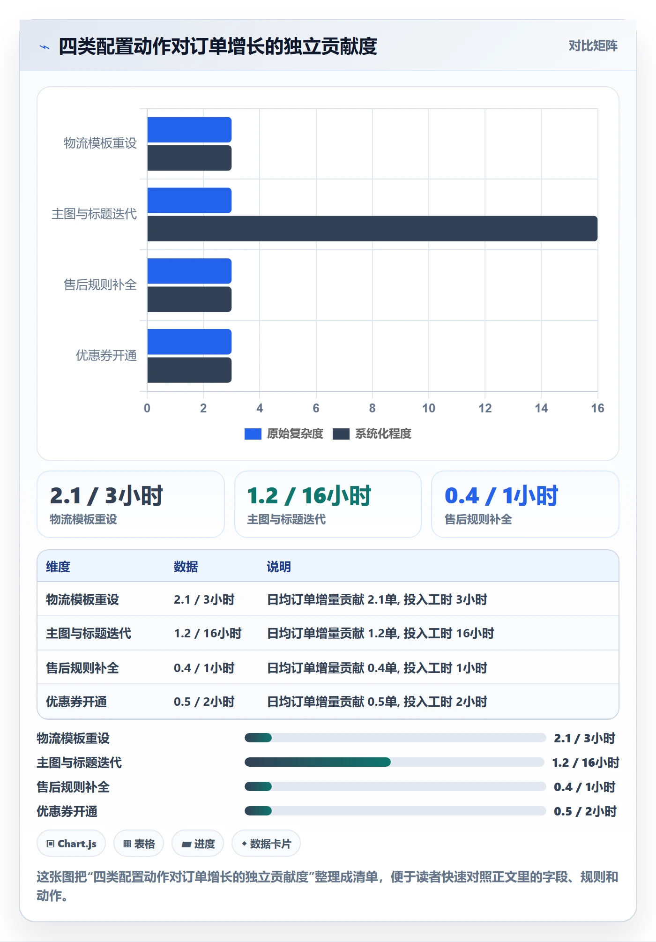This screenshot has height=942, width=656.
Task: Click the 物流模板重设 progress bar
Action: pyautogui.click(x=395, y=738)
